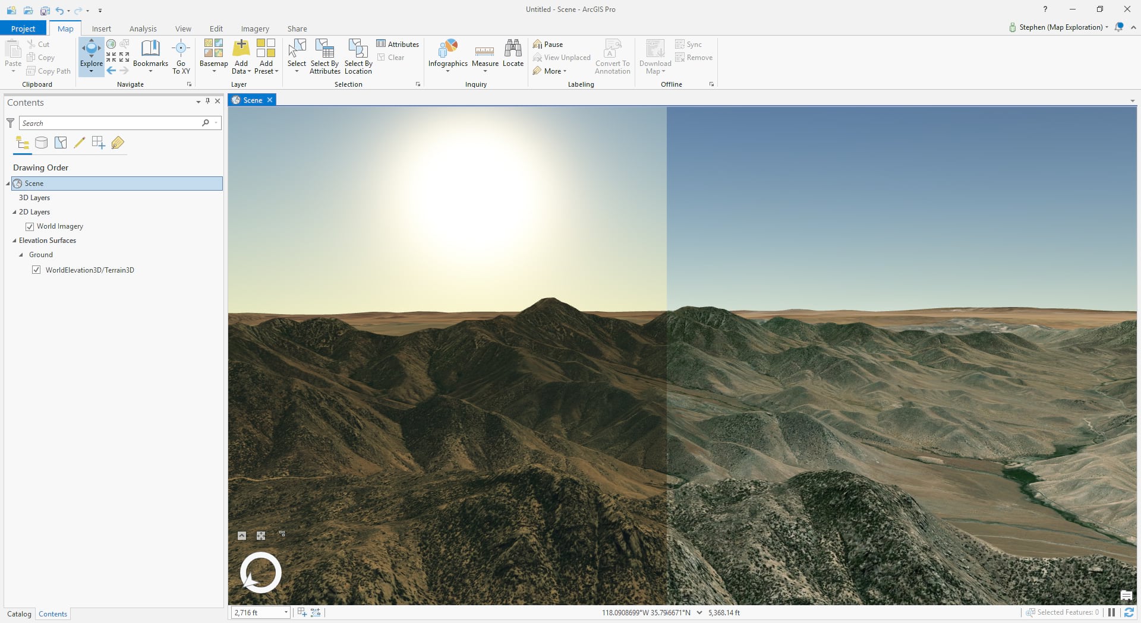Open the Locate pane

(x=513, y=53)
